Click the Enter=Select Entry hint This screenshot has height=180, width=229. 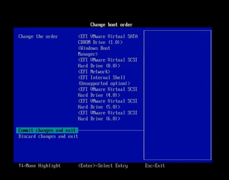pyautogui.click(x=103, y=165)
